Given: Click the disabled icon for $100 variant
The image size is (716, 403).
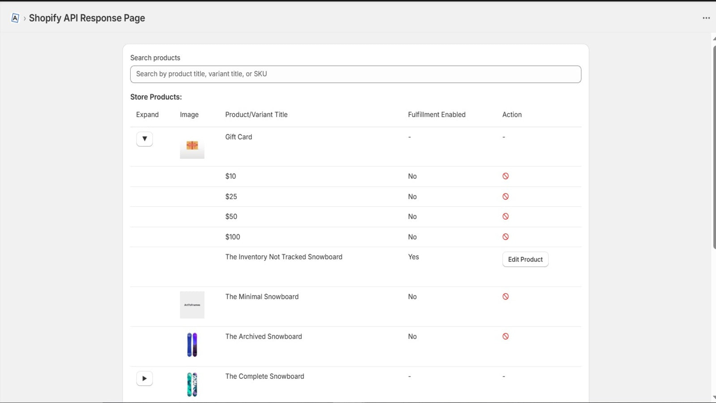Looking at the screenshot, I should (x=505, y=237).
